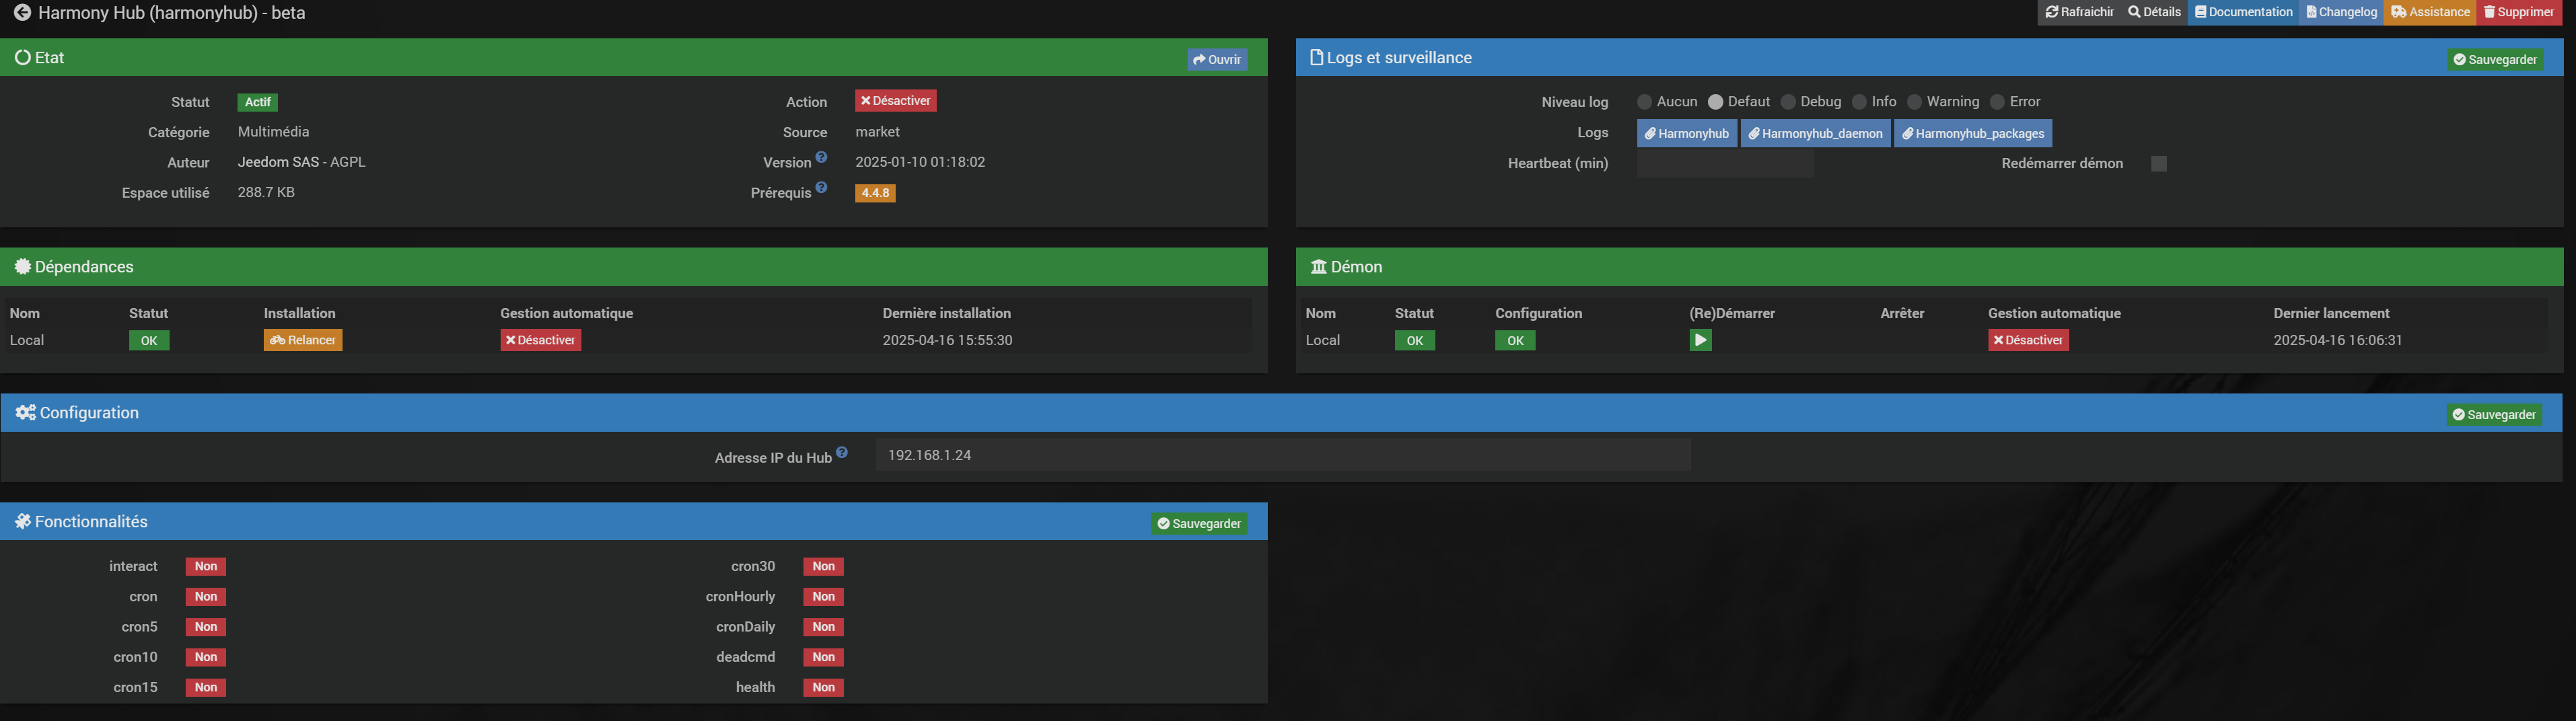2576x721 pixels.
Task: Toggle the deadcmd Non badge
Action: point(824,657)
